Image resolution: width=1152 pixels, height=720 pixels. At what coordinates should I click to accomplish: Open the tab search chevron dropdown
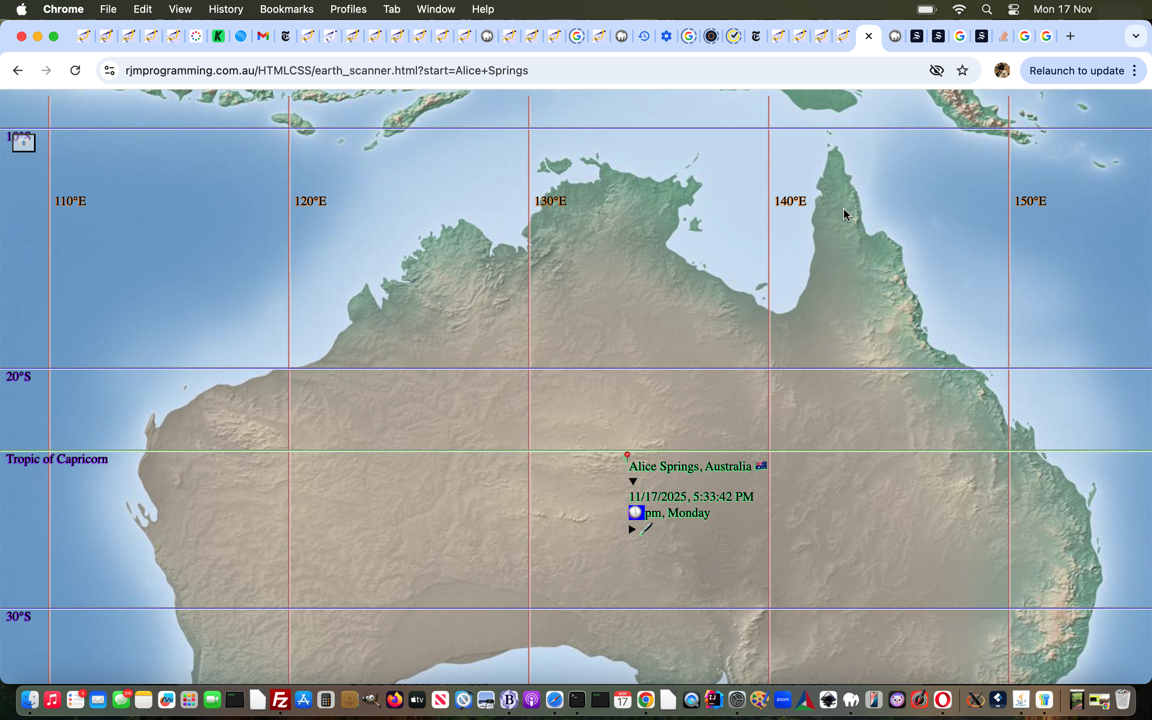pos(1136,35)
